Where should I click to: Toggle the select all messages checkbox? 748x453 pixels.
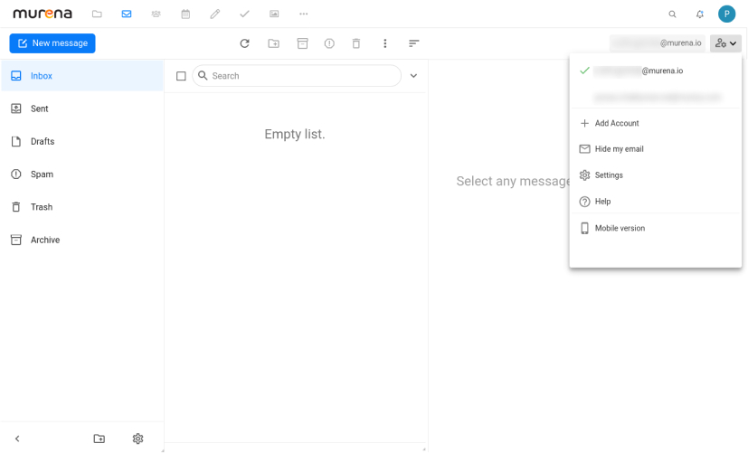(x=181, y=77)
